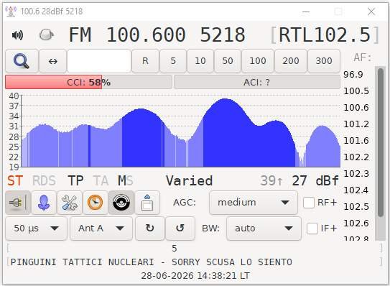The height and width of the screenshot is (286, 390).
Task: Expand the Ant A antenna dropdown
Action: tap(101, 229)
